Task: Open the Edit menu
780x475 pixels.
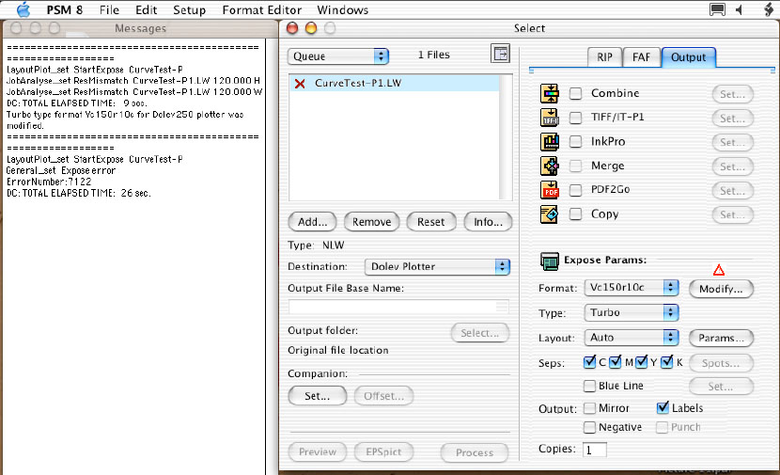Action: pos(147,10)
